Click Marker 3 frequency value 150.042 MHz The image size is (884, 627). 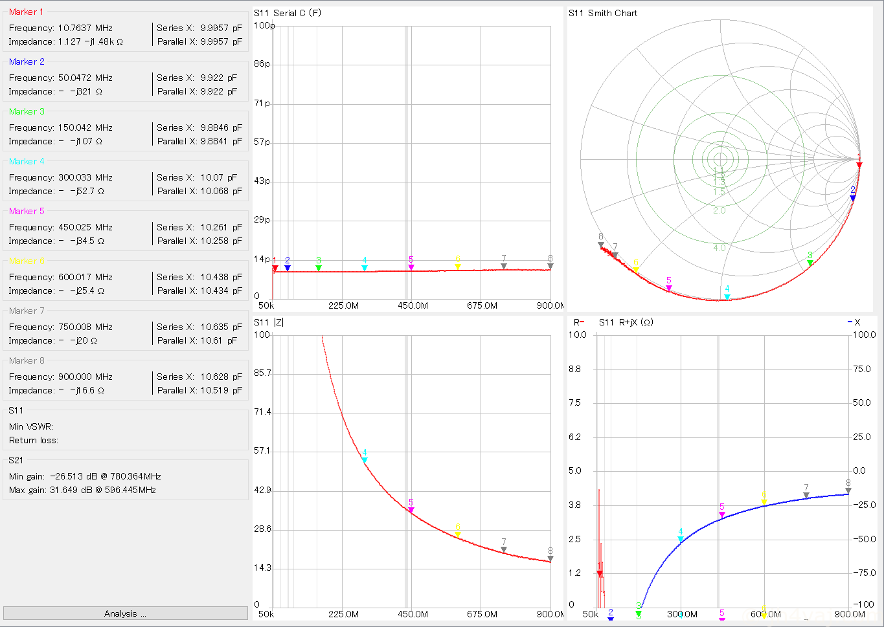click(85, 127)
